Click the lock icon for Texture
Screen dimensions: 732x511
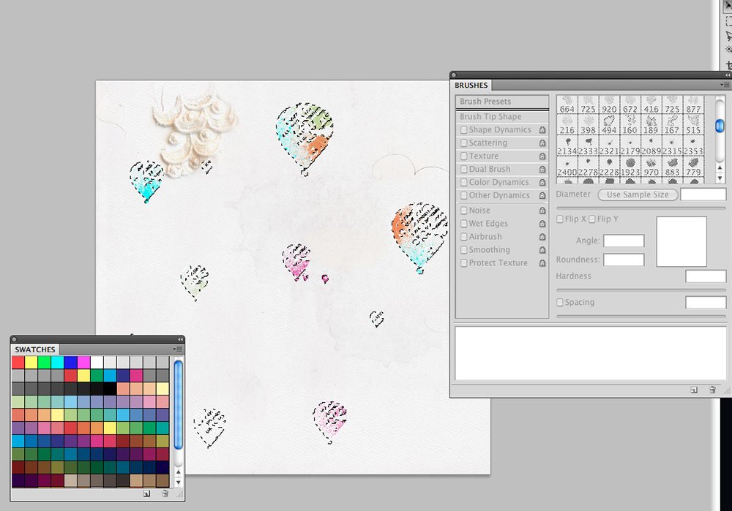point(542,156)
